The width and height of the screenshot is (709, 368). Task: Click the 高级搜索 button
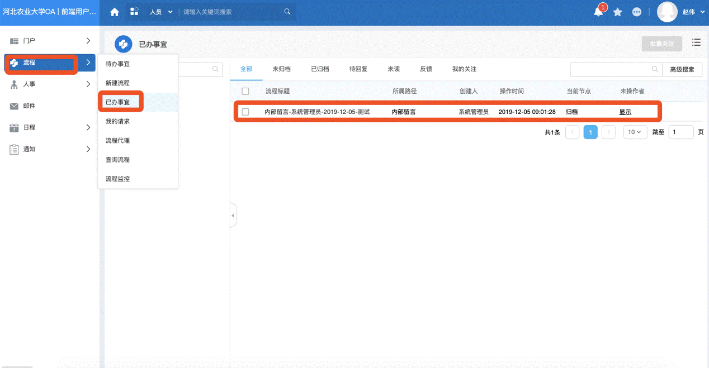tap(682, 69)
